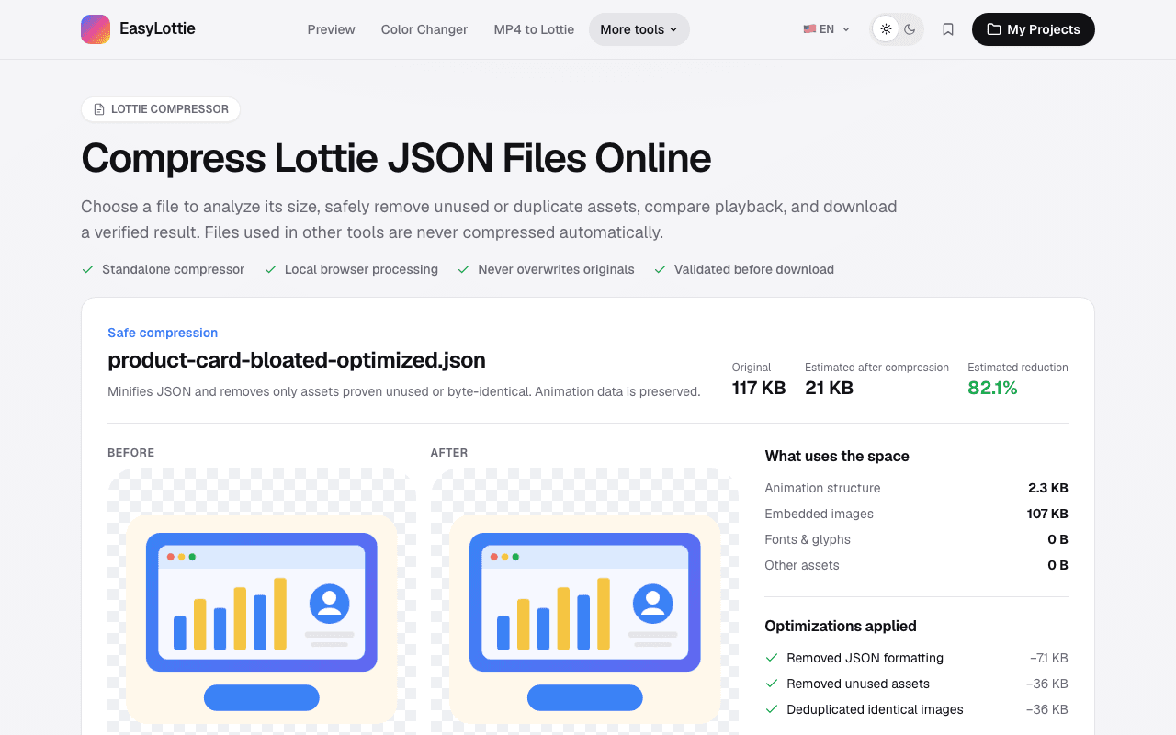Click the Optimizations applied heading
1176x735 pixels.
(841, 626)
